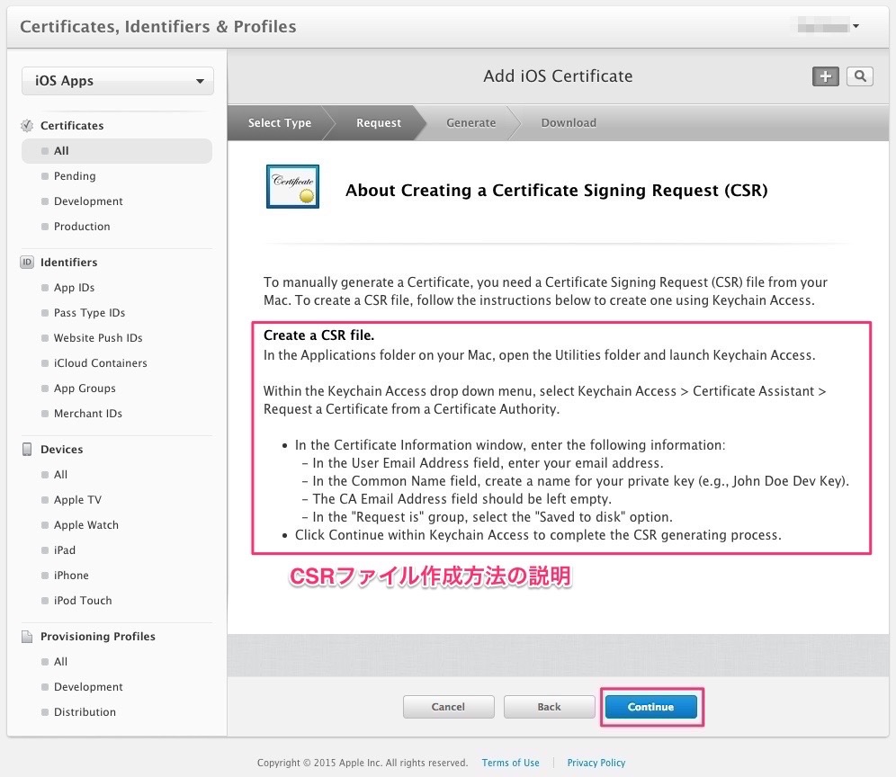Click the Back button
This screenshot has width=896, height=777.
[x=549, y=707]
